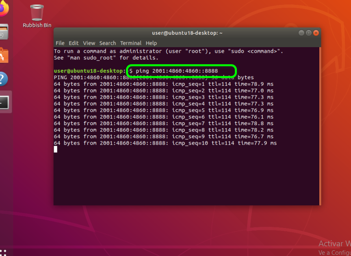Close the terminal window
The height and width of the screenshot is (256, 351).
click(315, 33)
